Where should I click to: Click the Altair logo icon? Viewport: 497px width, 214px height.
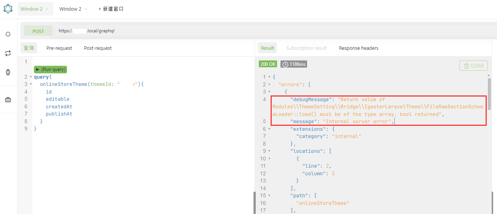(x=8, y=9)
